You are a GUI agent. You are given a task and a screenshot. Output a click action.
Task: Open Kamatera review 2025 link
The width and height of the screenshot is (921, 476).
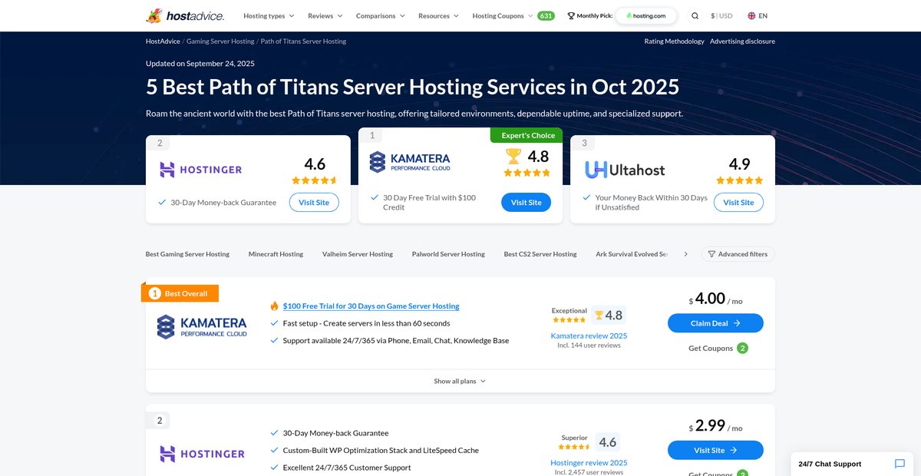[x=589, y=336]
